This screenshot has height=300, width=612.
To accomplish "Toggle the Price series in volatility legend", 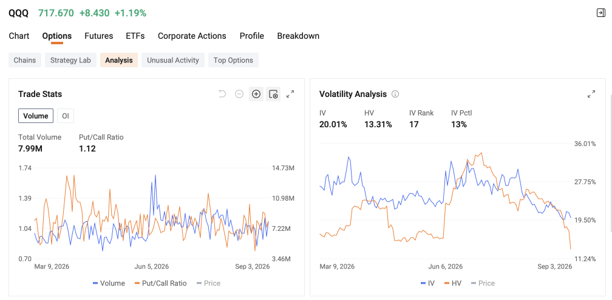I will 483,283.
